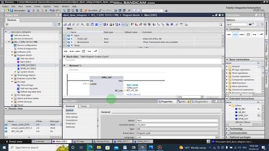Expand the Technology instructions section

[x=227, y=129]
